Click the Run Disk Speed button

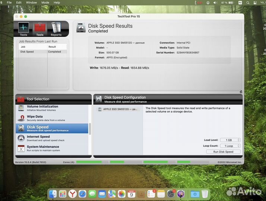click(223, 152)
